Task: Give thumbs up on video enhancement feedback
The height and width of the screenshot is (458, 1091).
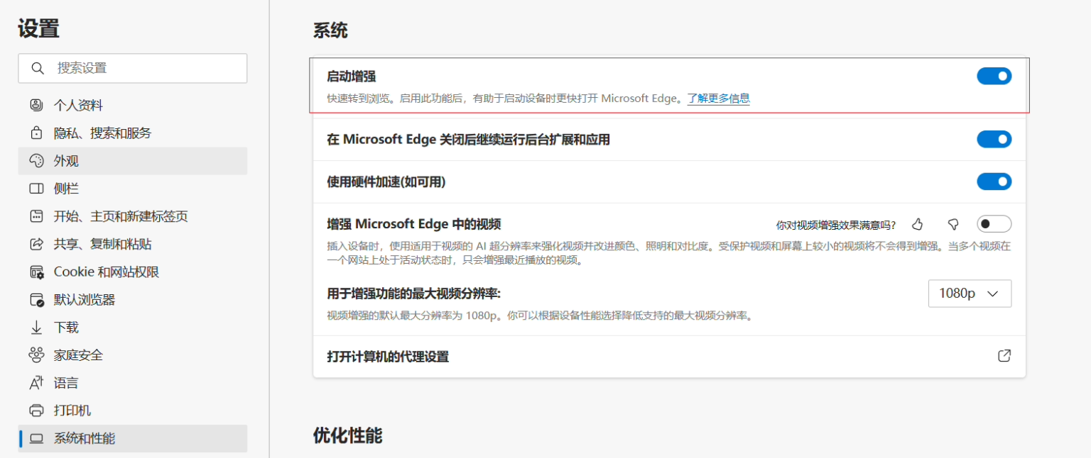Action: (x=917, y=223)
